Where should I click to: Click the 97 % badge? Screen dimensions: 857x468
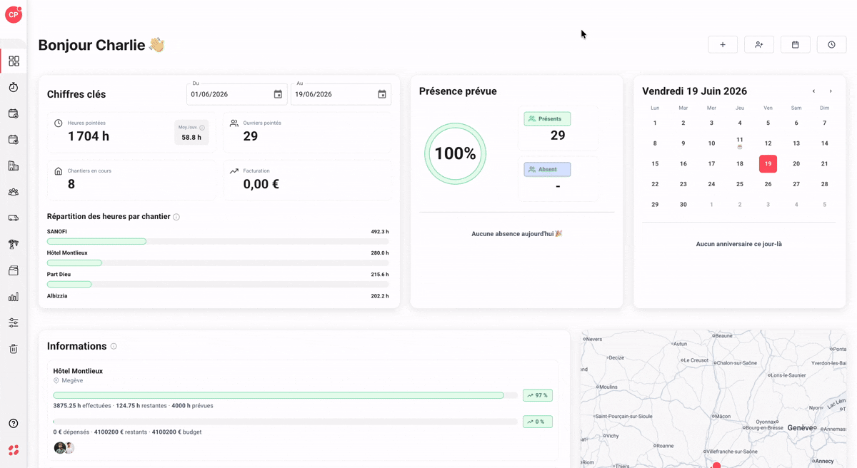click(x=538, y=395)
